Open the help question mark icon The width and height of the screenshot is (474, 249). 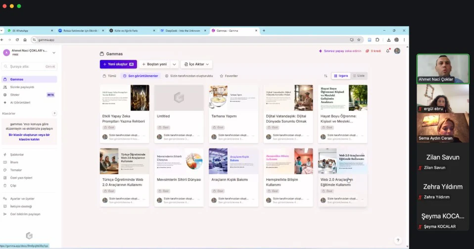tap(398, 240)
